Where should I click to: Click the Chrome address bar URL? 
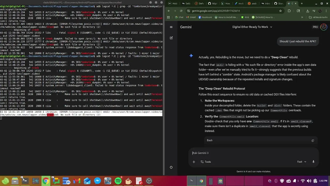pos(216,11)
